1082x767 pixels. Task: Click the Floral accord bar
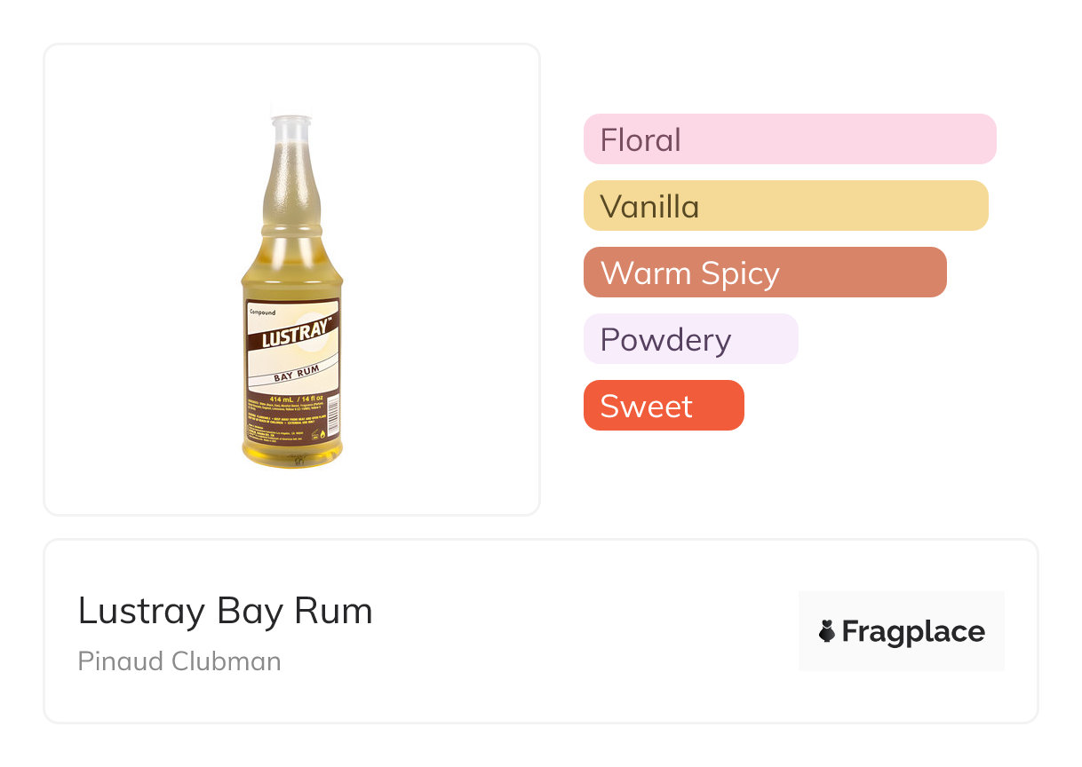point(789,139)
